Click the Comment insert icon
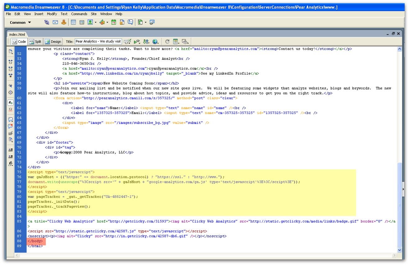Viewport: 409px width, 265px height. [131, 22]
